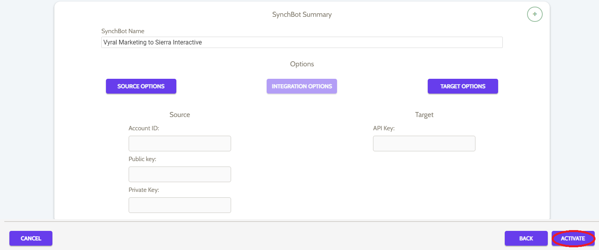This screenshot has height=250, width=599.
Task: Open Integration Options
Action: [x=302, y=86]
